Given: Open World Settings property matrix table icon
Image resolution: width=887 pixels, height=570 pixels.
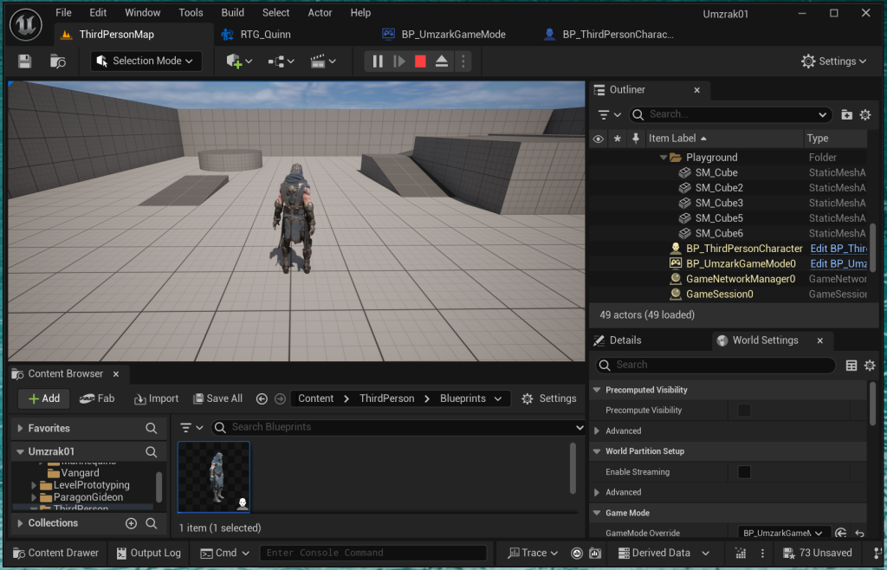Looking at the screenshot, I should coord(851,366).
